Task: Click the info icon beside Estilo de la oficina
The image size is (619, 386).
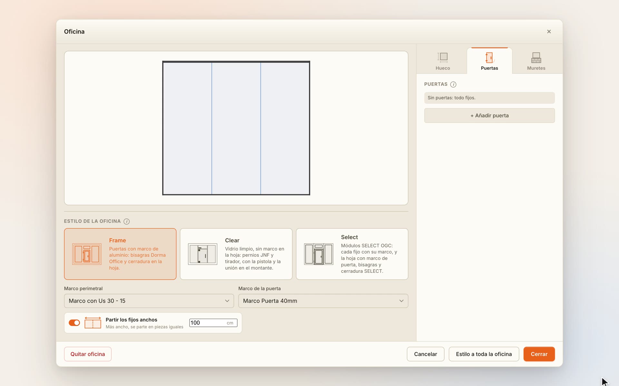Action: [127, 221]
